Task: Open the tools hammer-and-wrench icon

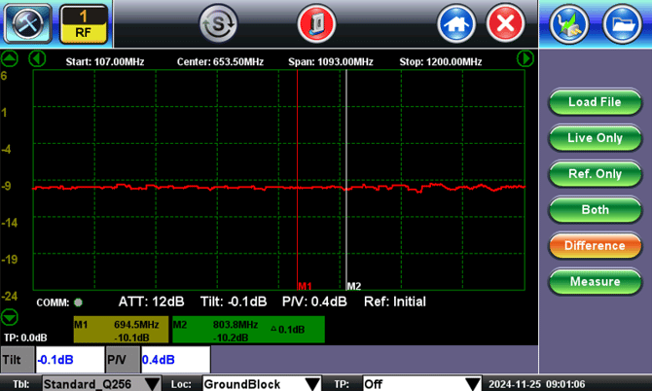Action: click(28, 23)
